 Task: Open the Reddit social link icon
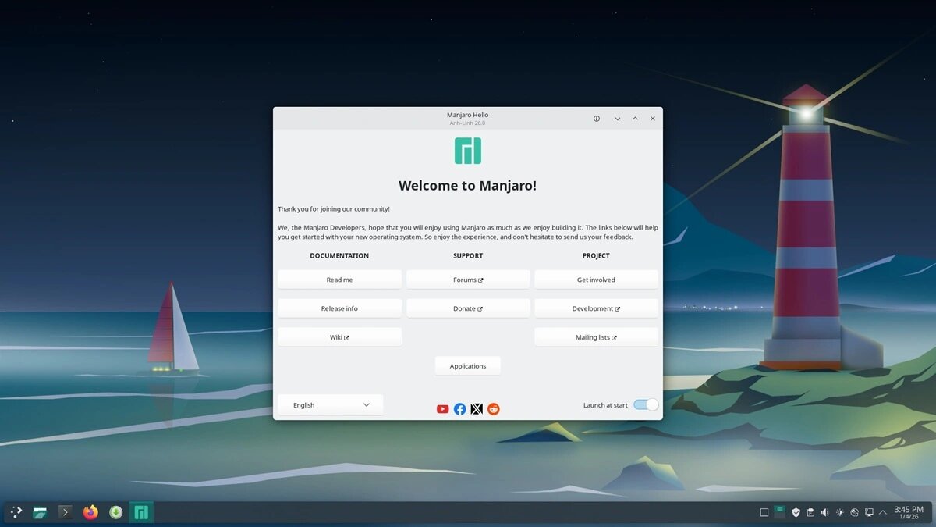point(494,409)
